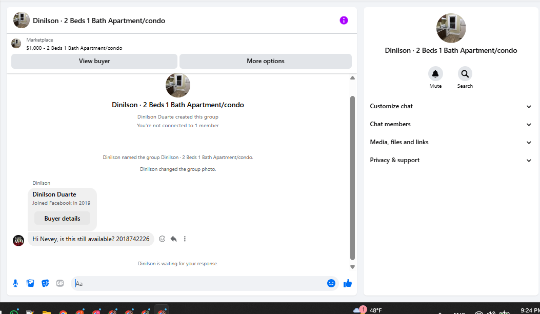Reply to the 'still available' message
Image resolution: width=540 pixels, height=314 pixels.
pos(173,239)
